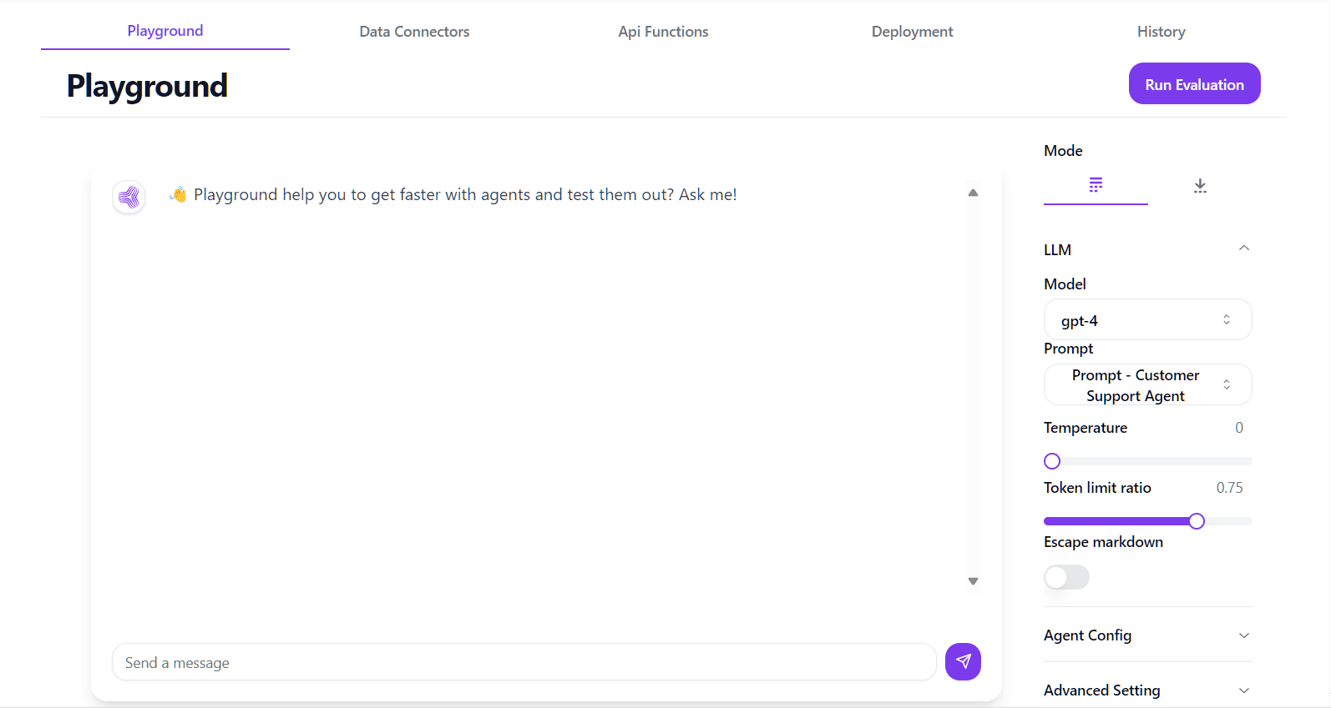Click the Token limit ratio value 0.75
The height and width of the screenshot is (708, 1331).
1229,488
